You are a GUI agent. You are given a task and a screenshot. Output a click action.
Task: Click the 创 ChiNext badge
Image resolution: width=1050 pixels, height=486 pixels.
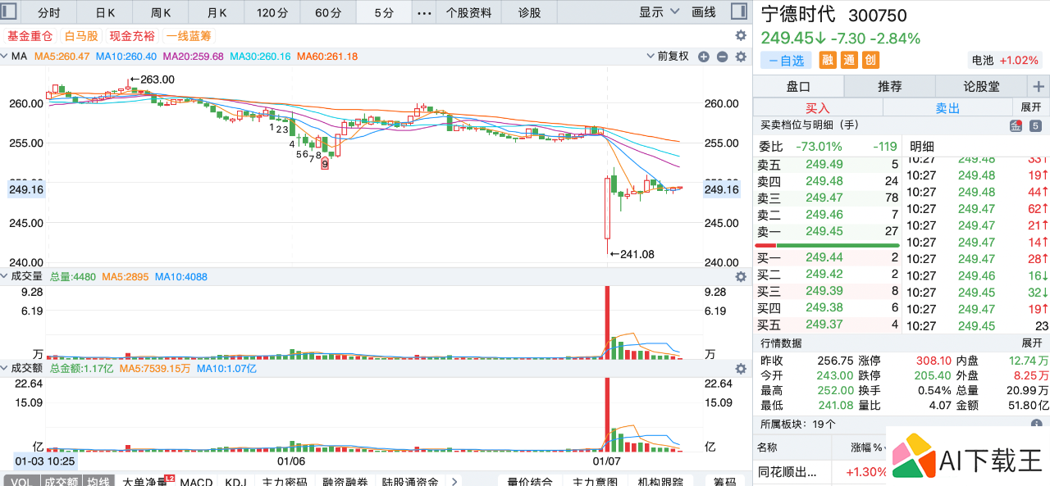(x=870, y=60)
